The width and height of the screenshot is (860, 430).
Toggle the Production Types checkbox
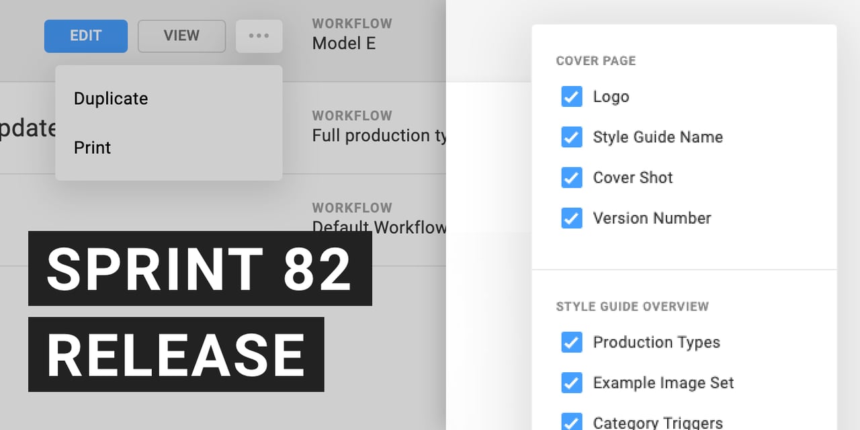(x=572, y=342)
